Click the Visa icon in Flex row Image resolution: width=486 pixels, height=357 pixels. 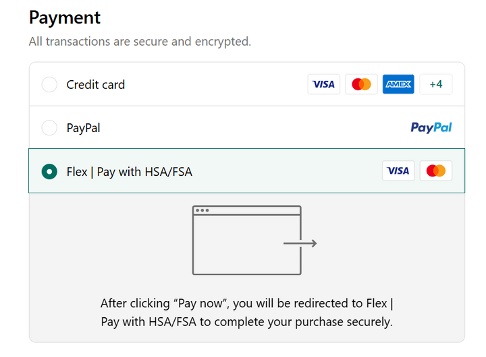point(398,171)
